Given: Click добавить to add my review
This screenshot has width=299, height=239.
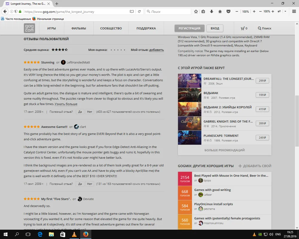Looking at the screenshot, I should (x=156, y=50).
